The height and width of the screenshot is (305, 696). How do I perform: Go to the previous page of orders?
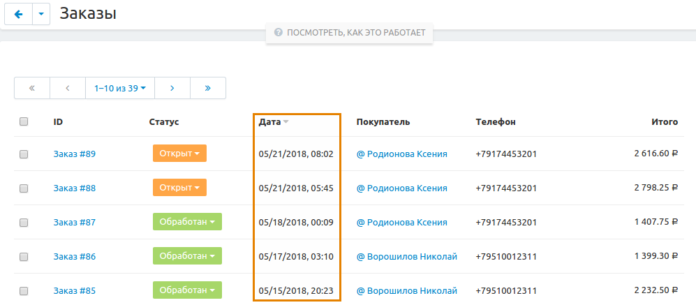pyautogui.click(x=67, y=88)
